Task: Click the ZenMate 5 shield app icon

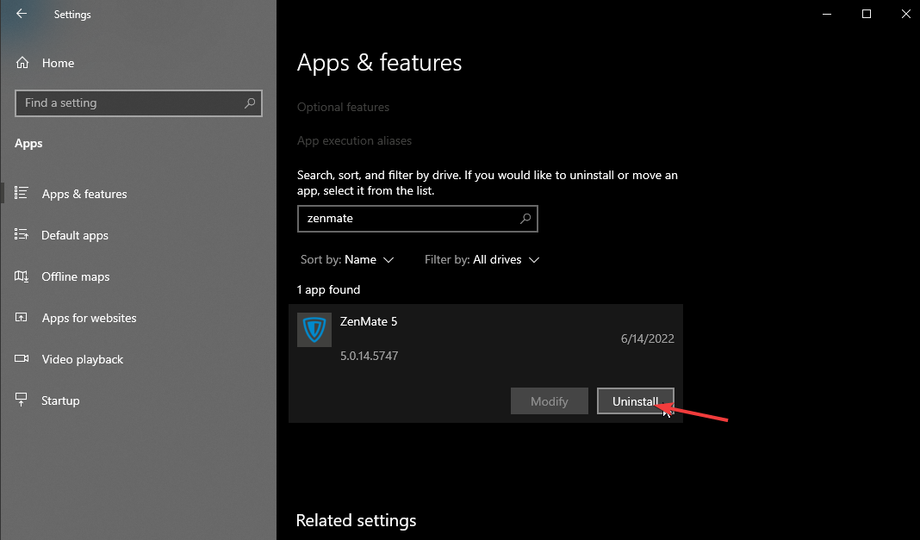Action: pos(314,329)
